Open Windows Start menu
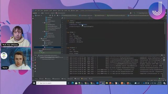The width and height of the screenshot is (168, 94). tap(34, 83)
